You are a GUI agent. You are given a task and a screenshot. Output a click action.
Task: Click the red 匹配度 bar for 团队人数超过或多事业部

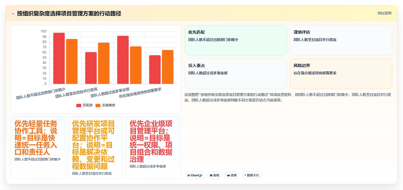[123, 60]
